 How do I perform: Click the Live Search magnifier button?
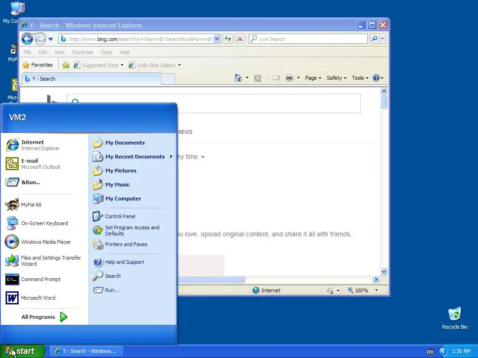point(375,39)
